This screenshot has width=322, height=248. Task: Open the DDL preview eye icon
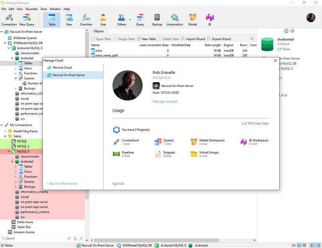[x=292, y=31]
